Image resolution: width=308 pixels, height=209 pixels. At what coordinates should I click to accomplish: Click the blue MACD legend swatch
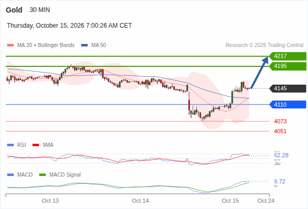(10, 175)
